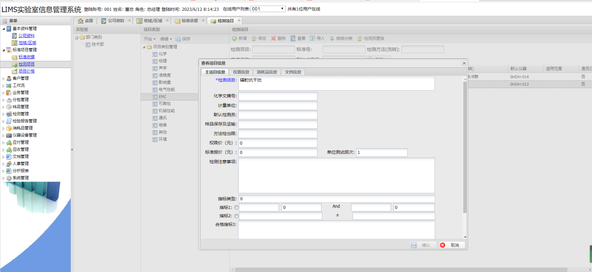Image resolution: width=592 pixels, height=272 pixels.
Task: Expand the 工作流 menu node
Action: pos(3,86)
